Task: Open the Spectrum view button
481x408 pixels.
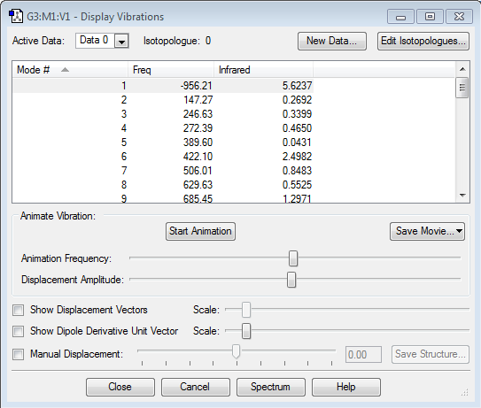Action: 270,387
